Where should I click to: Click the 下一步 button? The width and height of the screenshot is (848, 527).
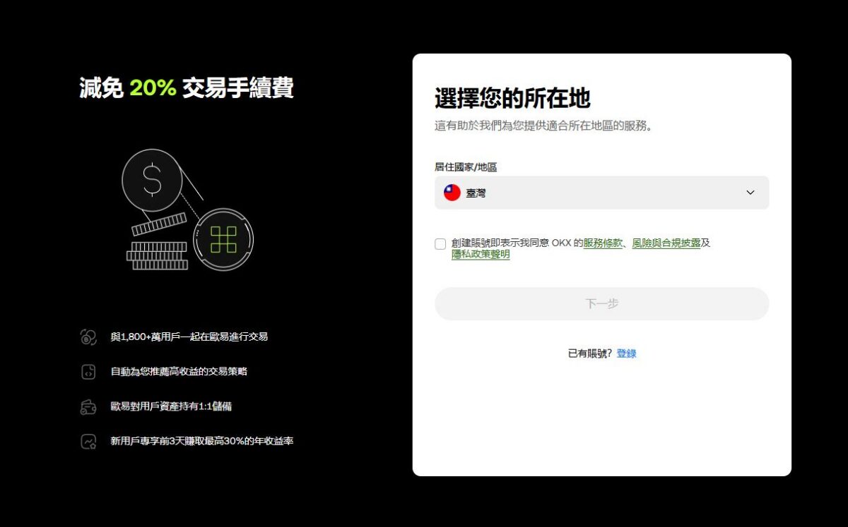(601, 303)
